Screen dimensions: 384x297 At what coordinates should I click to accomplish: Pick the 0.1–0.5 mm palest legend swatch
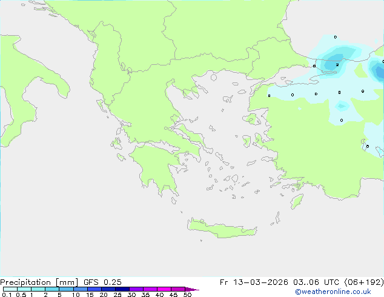click(x=10, y=289)
